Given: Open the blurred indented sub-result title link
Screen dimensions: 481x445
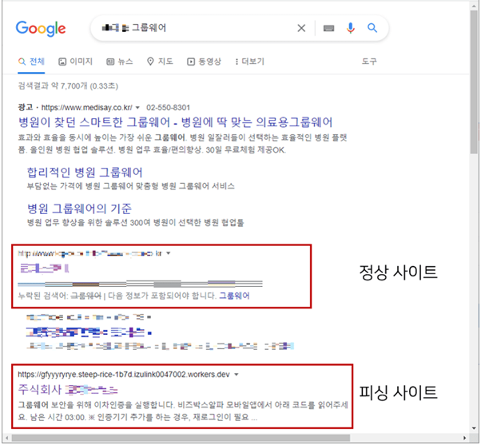Looking at the screenshot, I should [89, 332].
